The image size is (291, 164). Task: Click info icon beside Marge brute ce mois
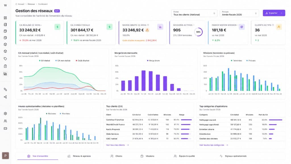click(x=148, y=25)
